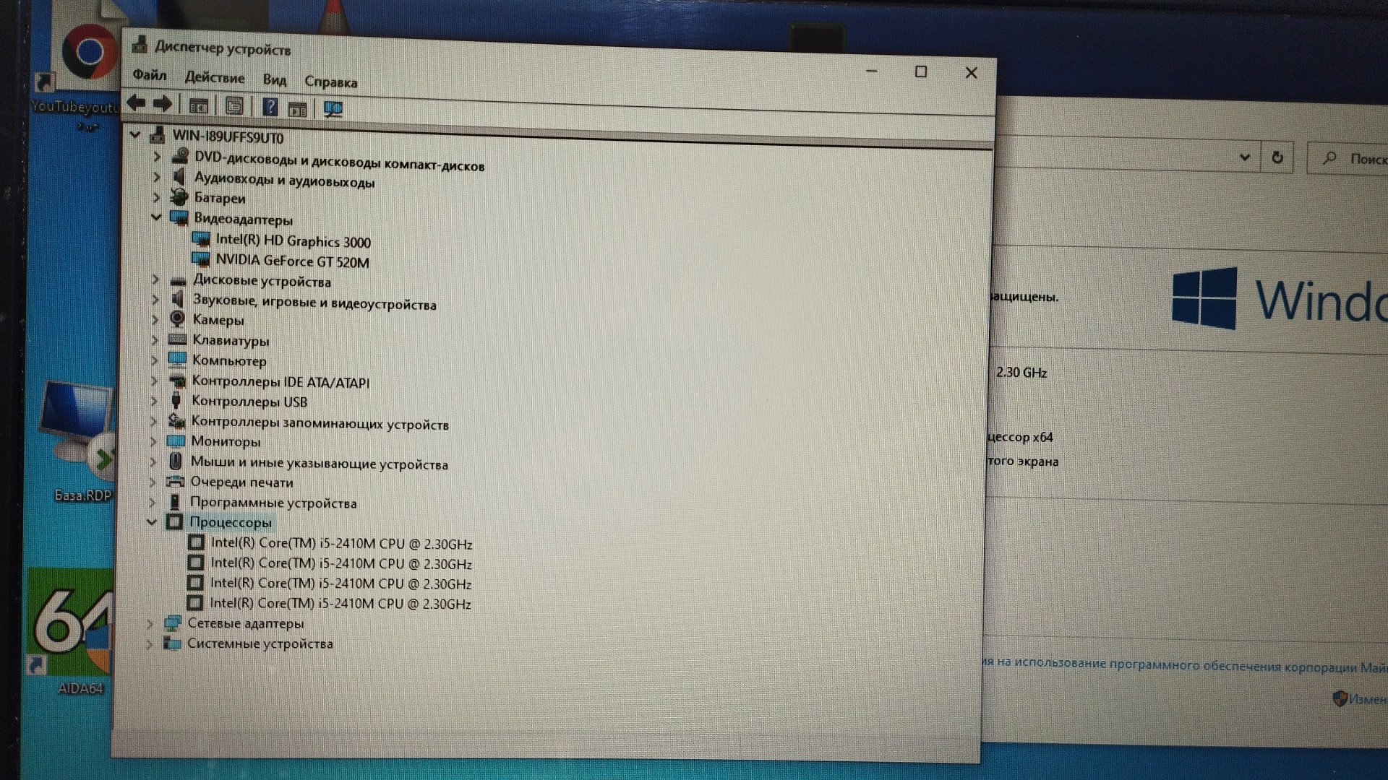Click the NVIDIA GeForce GT 520M adapter icon
The image size is (1388, 780).
point(201,259)
